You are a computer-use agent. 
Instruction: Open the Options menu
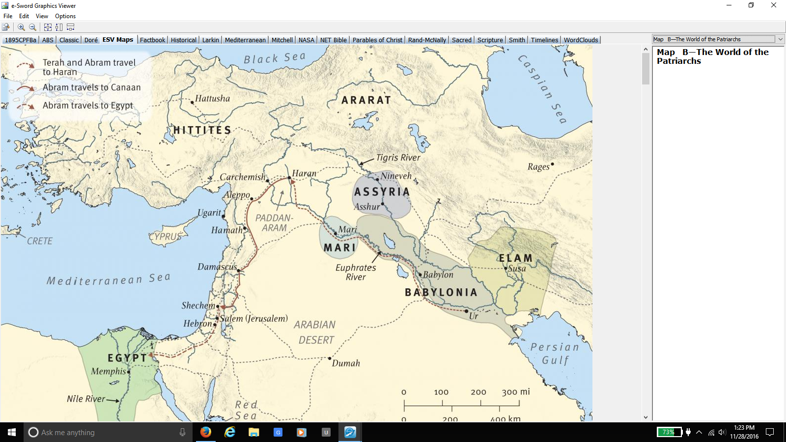[65, 16]
